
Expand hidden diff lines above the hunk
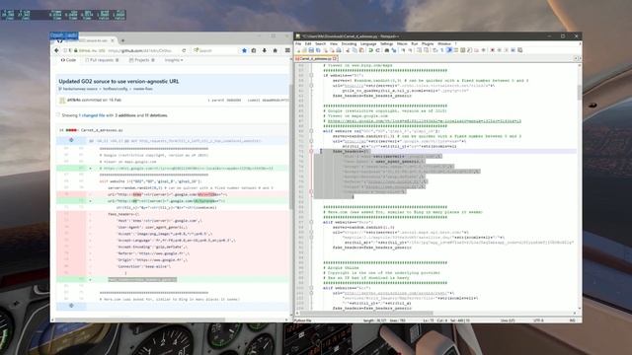tap(71, 140)
